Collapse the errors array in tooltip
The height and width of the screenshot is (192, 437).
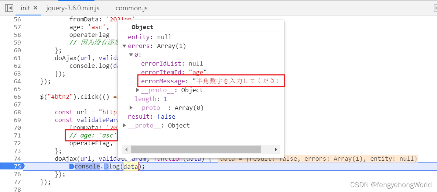(x=124, y=46)
